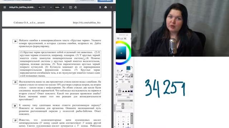The image size is (229, 128).
Task: Adjust the 0% min size slider
Action: pos(124,97)
